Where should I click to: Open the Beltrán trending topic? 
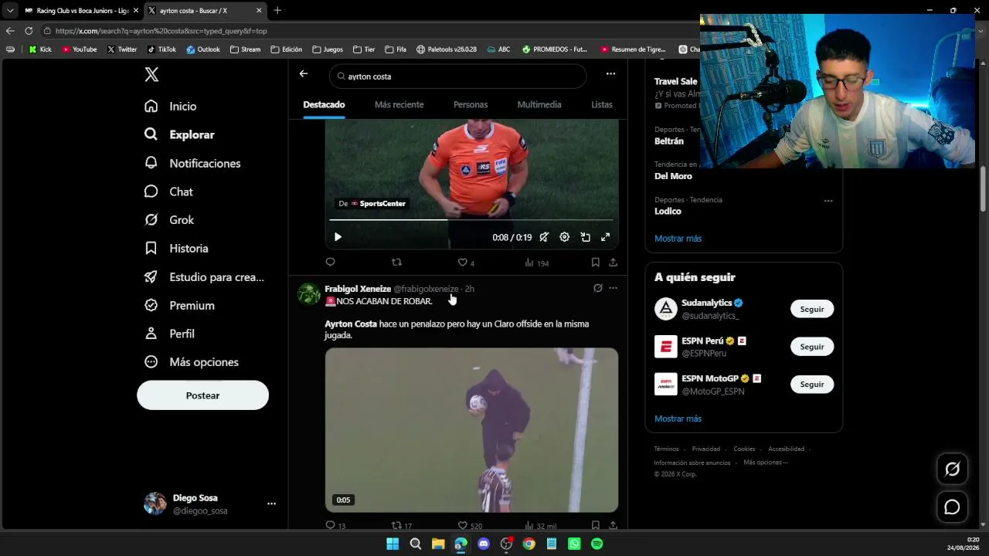click(x=669, y=141)
